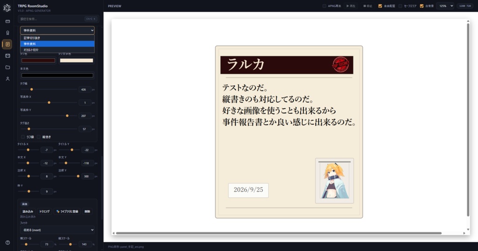Select the highlighted document panel sidebar icon

pyautogui.click(x=7, y=44)
